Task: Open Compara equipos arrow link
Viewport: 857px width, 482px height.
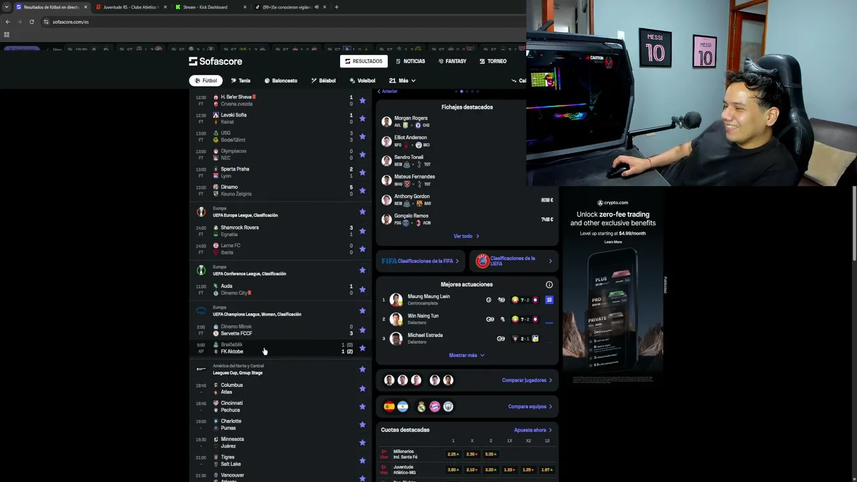Action: coord(530,406)
